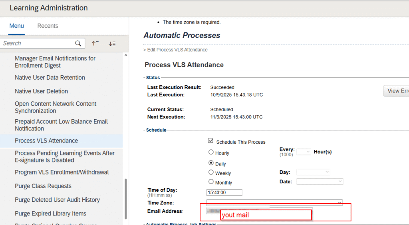
Task: Click the View Errors button
Action: [x=396, y=91]
